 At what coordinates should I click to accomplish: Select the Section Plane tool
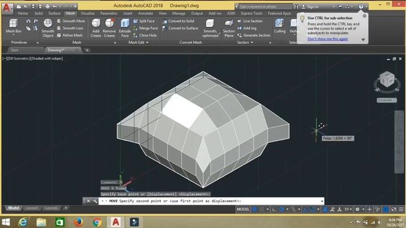229,28
